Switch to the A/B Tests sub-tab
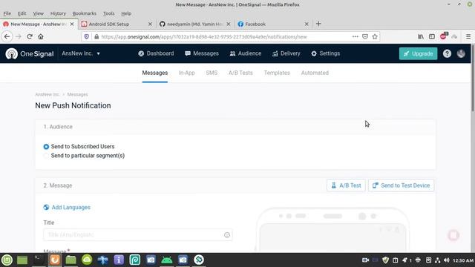Viewport: 475px width, 267px height. coord(240,73)
